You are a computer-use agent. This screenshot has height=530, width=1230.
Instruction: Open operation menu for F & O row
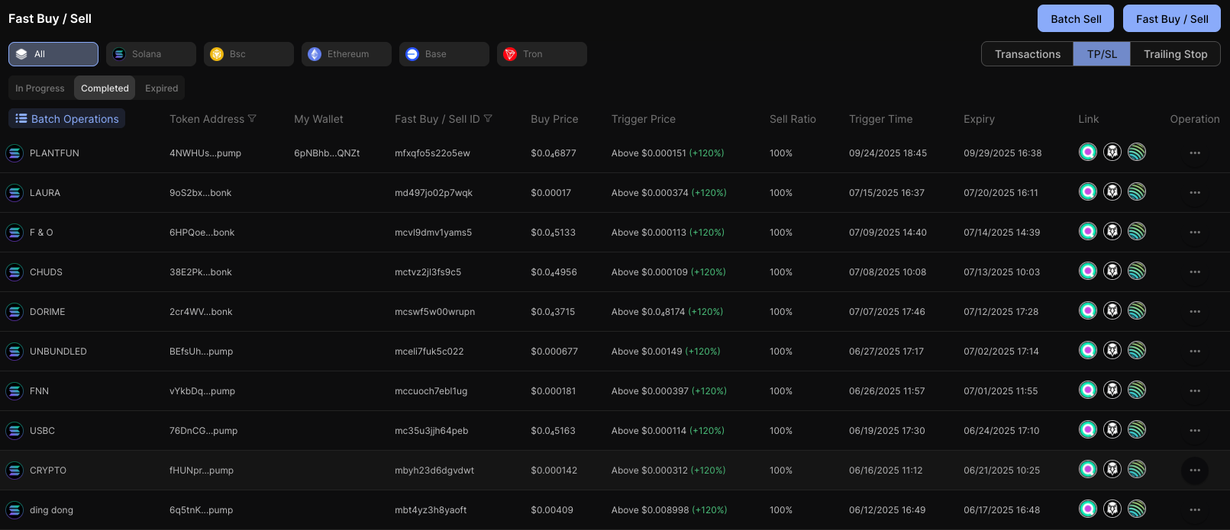(x=1195, y=233)
